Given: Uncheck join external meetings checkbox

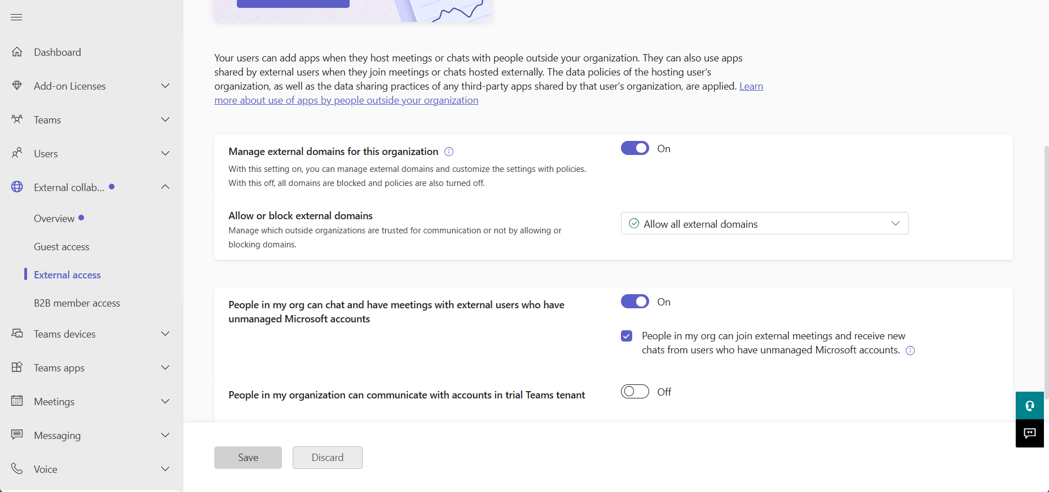Looking at the screenshot, I should [x=627, y=336].
